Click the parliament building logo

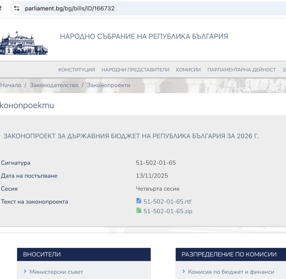23,43
